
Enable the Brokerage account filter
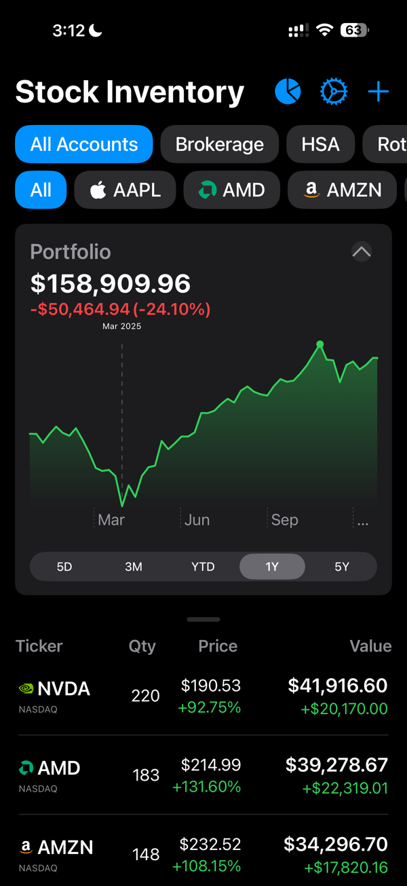(219, 144)
